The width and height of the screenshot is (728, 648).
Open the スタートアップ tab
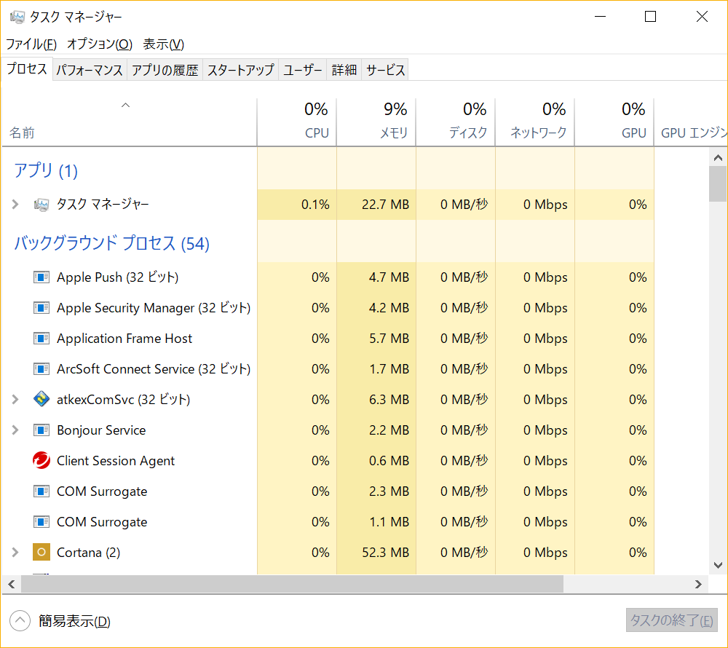(x=240, y=70)
